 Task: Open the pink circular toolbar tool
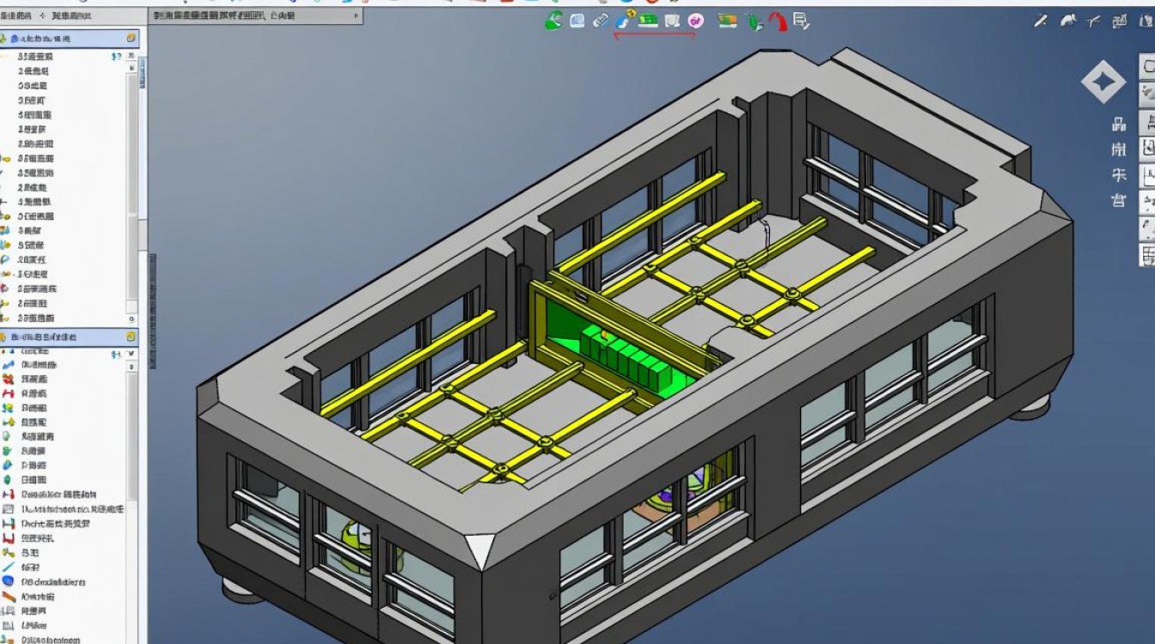(x=694, y=21)
